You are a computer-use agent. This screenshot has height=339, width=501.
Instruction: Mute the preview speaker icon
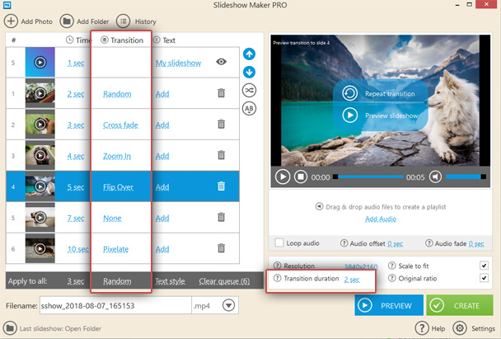436,177
